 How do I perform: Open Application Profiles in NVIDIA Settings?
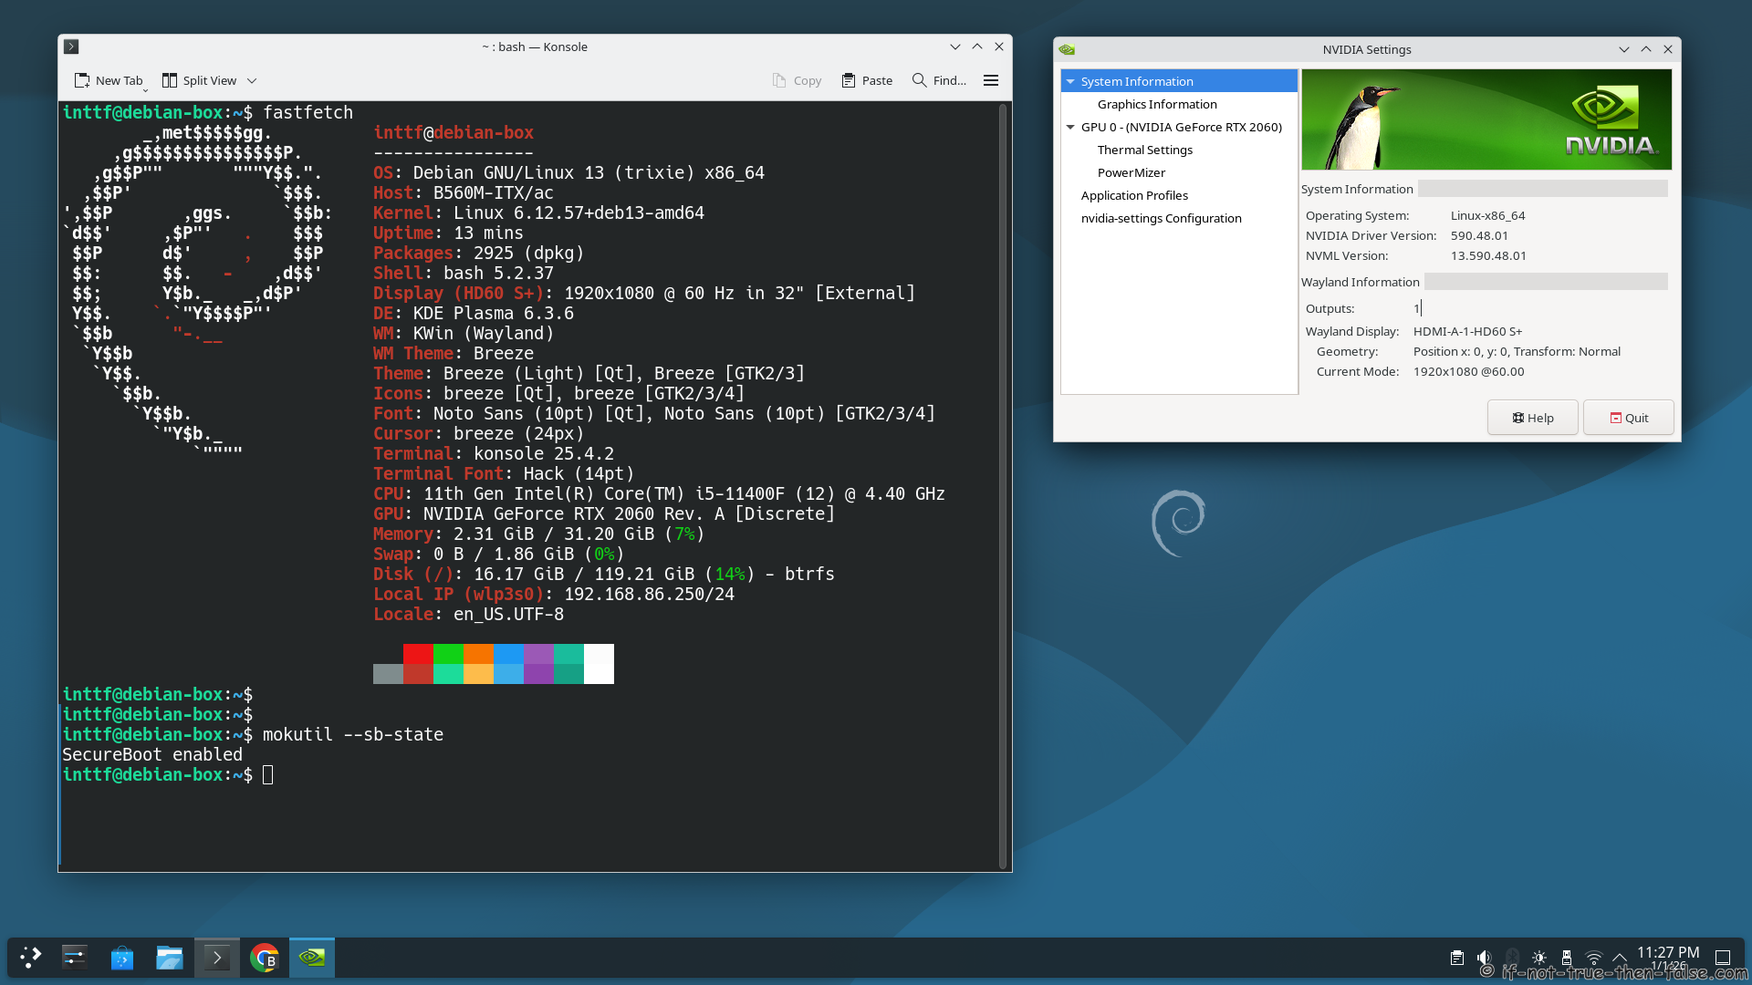1134,195
